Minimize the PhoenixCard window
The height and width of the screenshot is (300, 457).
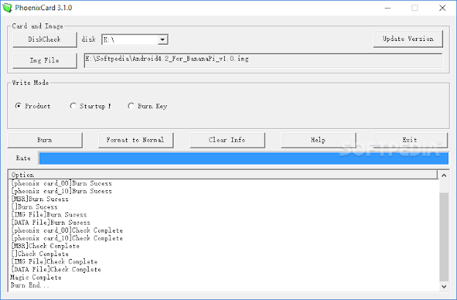pos(387,8)
